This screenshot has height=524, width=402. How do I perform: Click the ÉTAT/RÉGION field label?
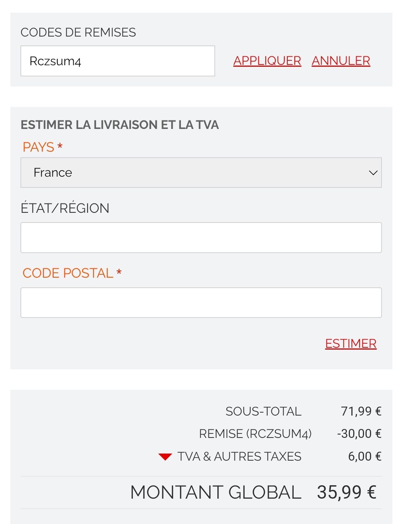65,208
